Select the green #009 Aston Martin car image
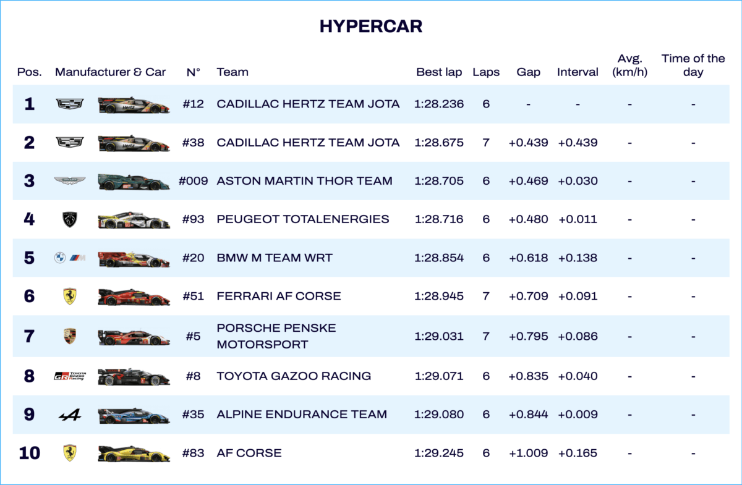Viewport: 742px width, 485px height. (x=134, y=182)
